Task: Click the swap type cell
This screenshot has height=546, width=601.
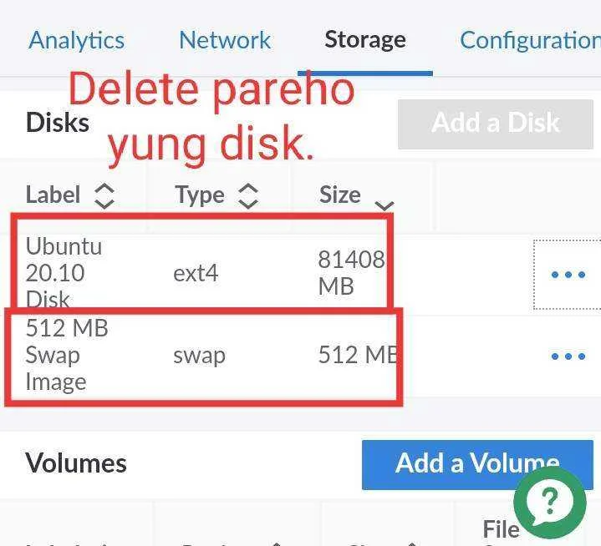Action: [x=199, y=356]
